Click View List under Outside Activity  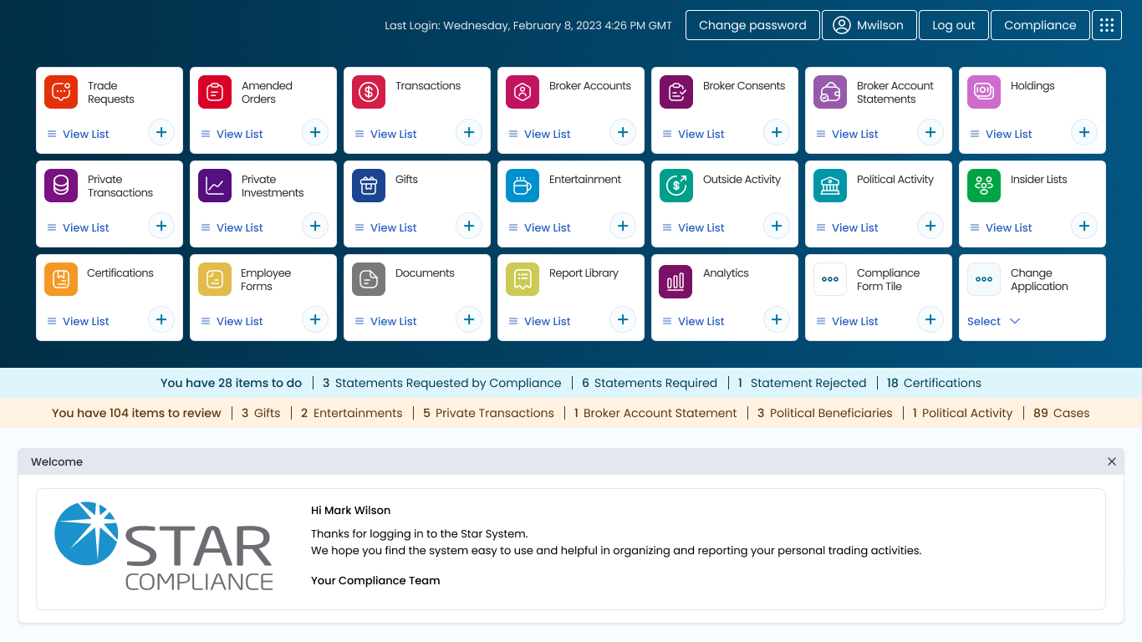pyautogui.click(x=701, y=227)
